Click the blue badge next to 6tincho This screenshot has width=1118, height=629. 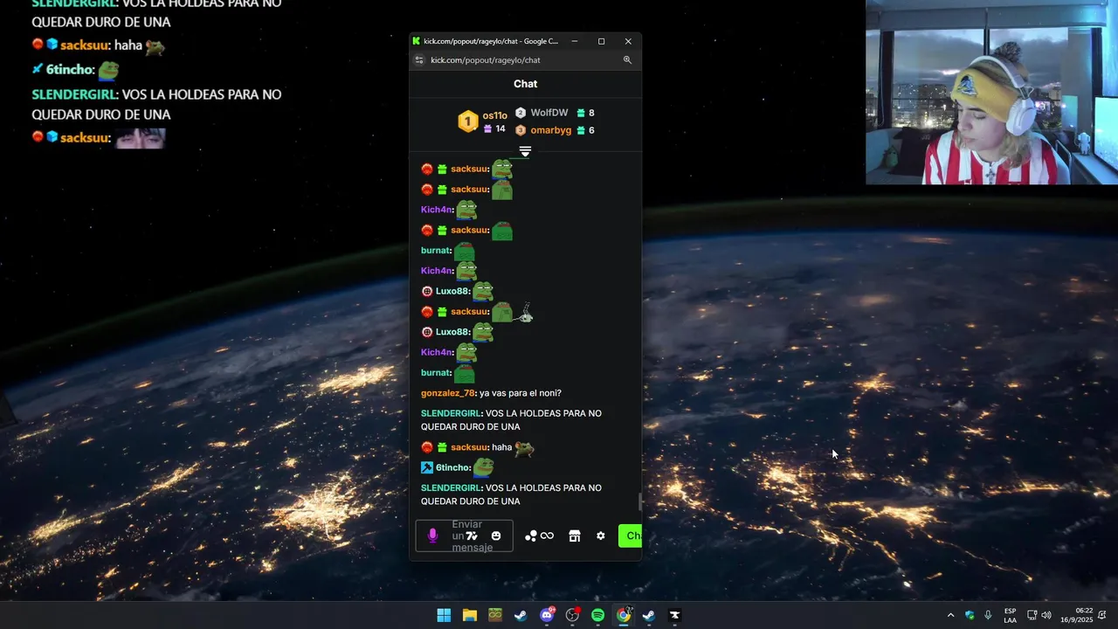point(427,467)
